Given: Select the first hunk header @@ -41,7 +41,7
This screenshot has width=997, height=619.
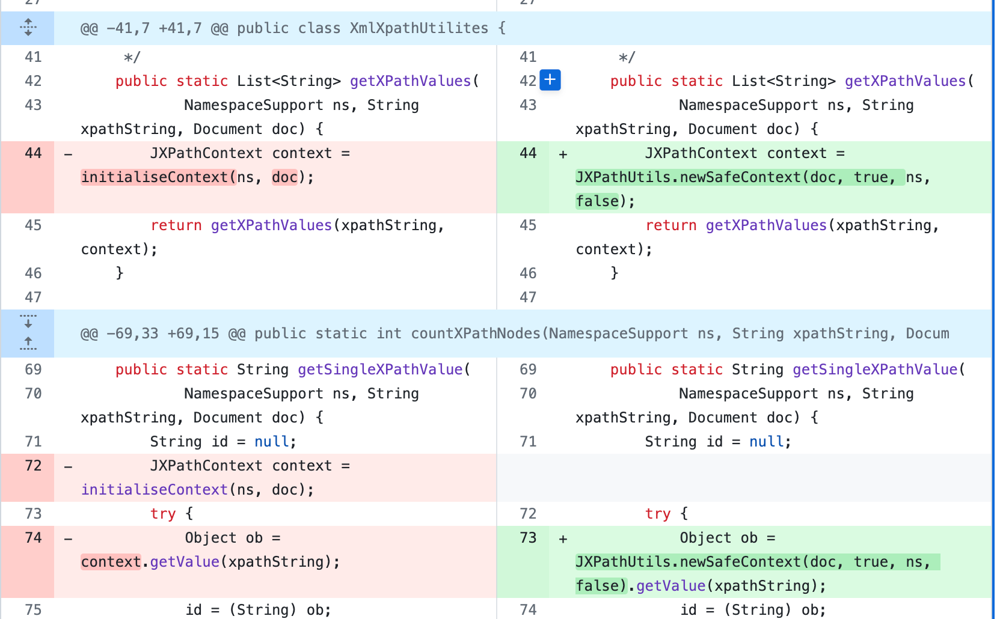Looking at the screenshot, I should [293, 28].
